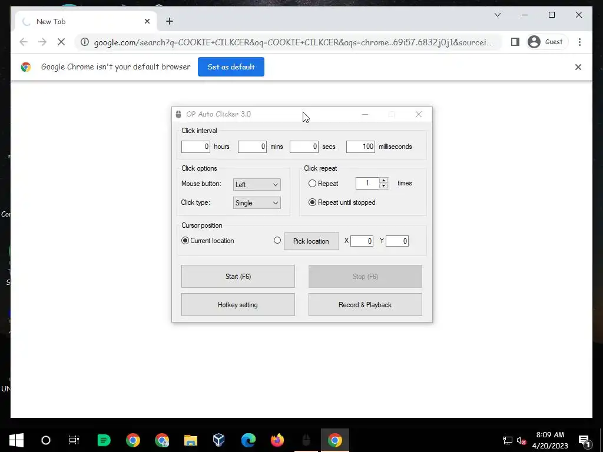Open the Guest profile menu
The width and height of the screenshot is (603, 452).
click(546, 42)
